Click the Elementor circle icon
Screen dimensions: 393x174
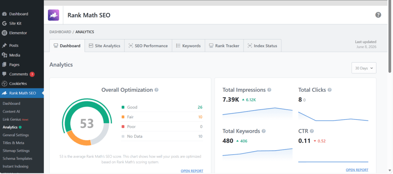pos(4,33)
